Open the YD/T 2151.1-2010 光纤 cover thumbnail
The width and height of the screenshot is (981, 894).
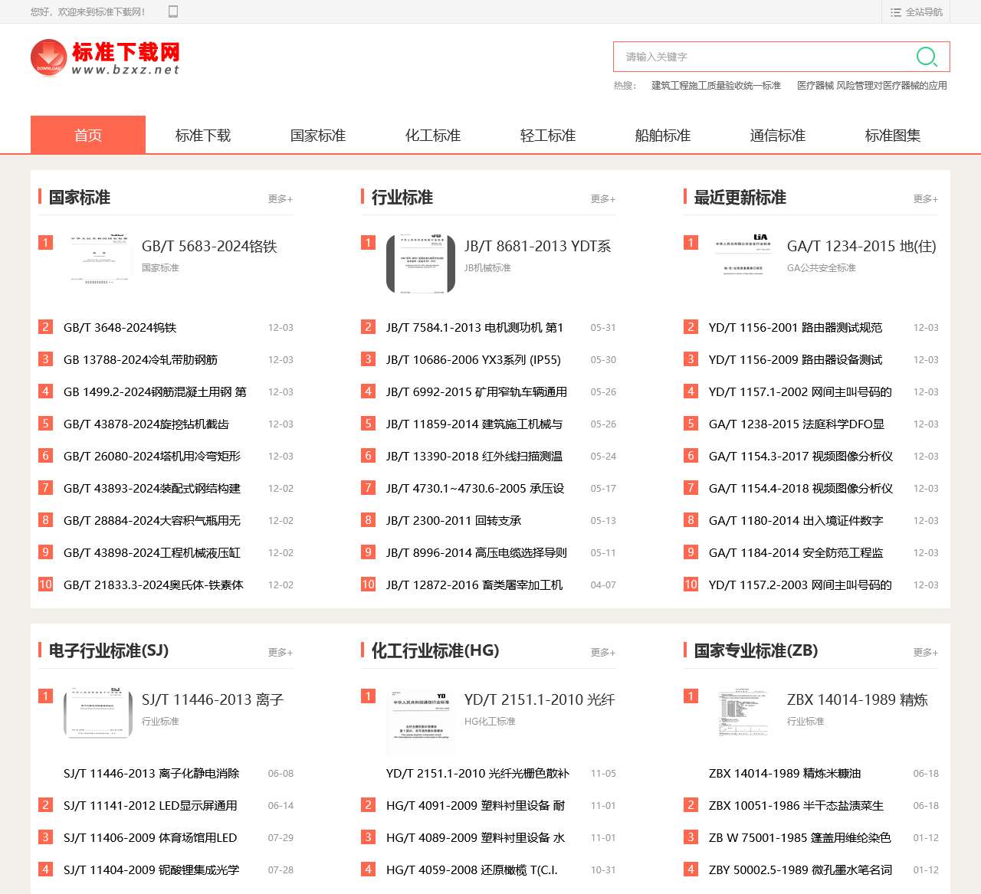[x=421, y=722]
